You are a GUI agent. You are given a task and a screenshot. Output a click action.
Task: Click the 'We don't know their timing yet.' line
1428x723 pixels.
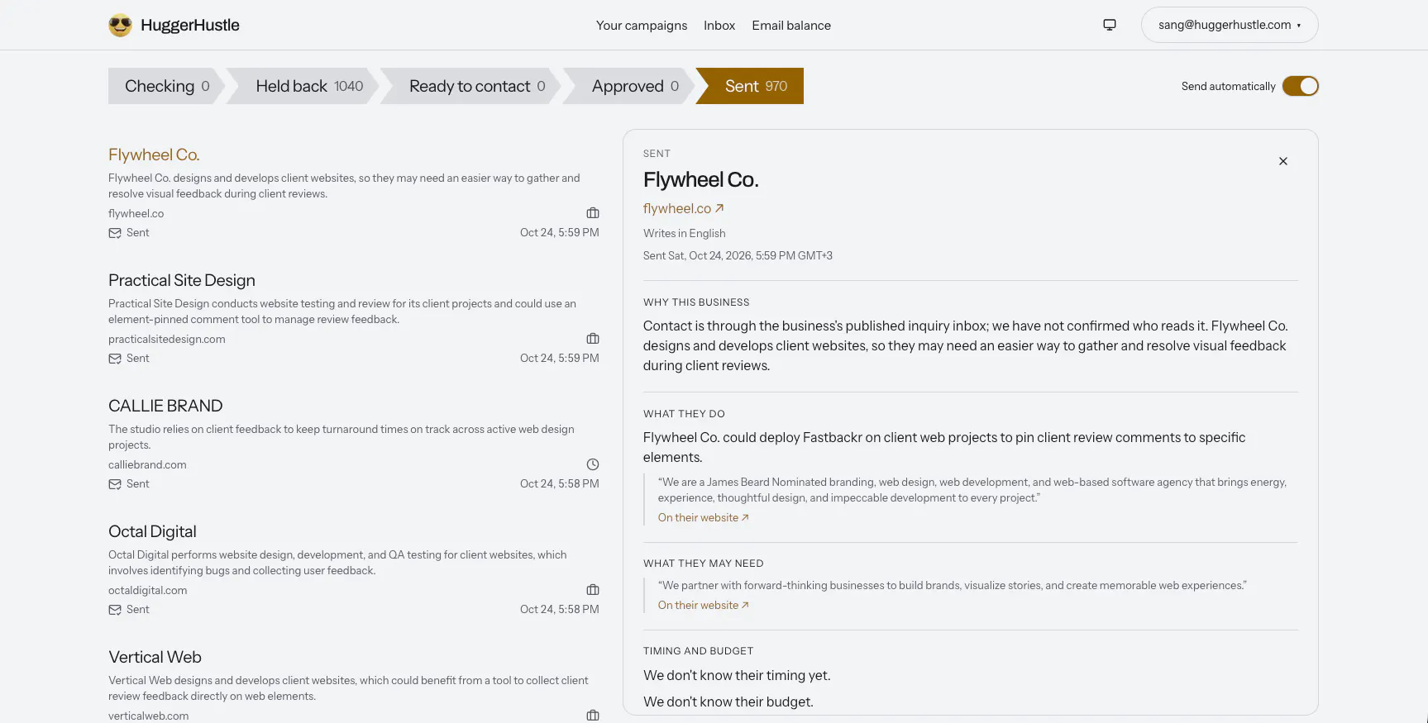tap(737, 675)
